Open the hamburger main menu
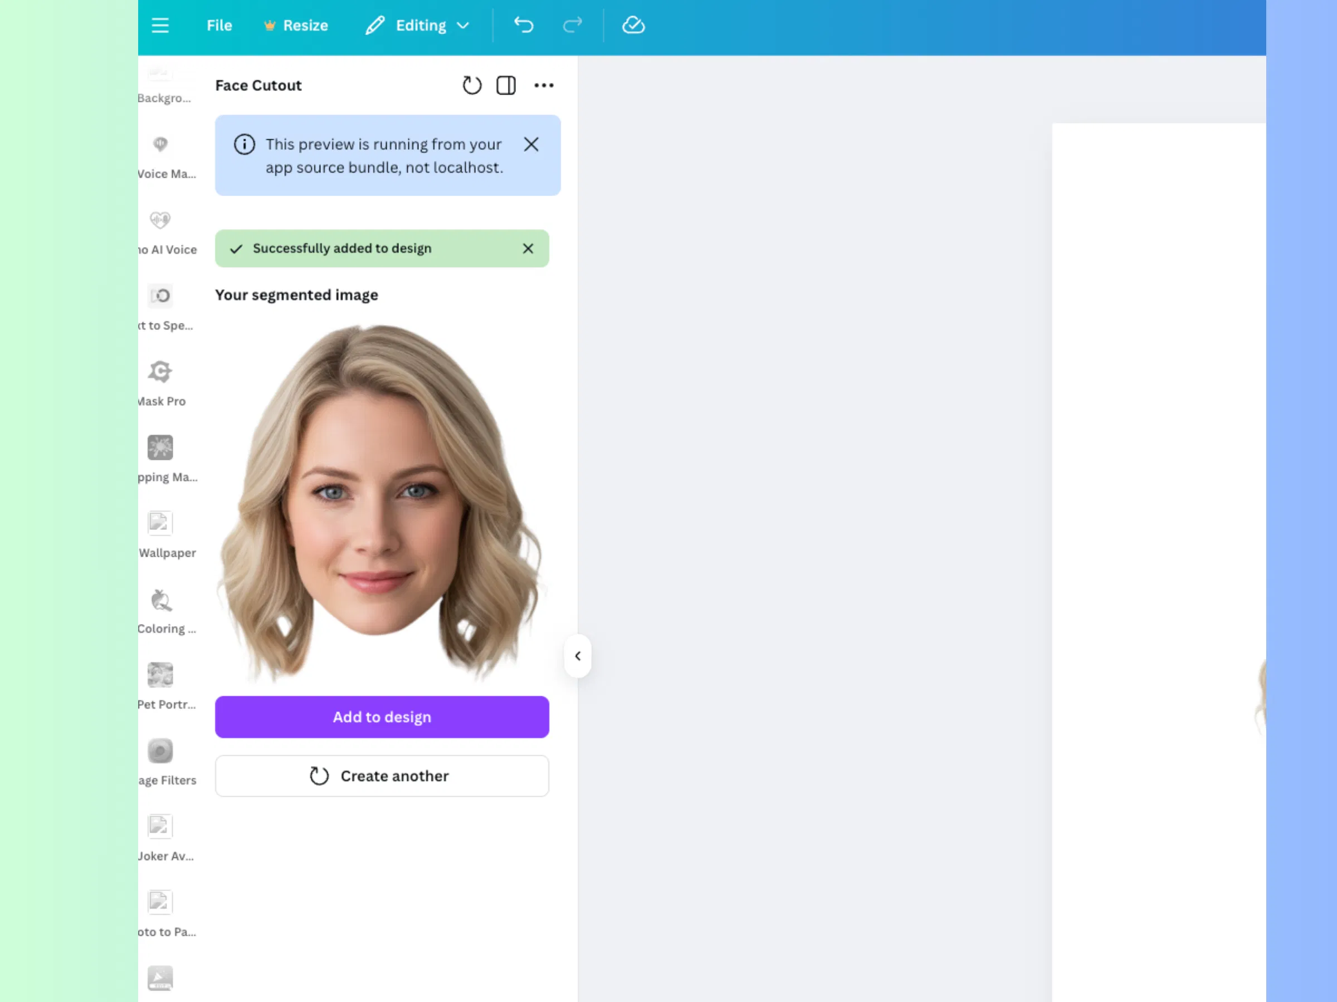The height and width of the screenshot is (1002, 1337). click(160, 26)
